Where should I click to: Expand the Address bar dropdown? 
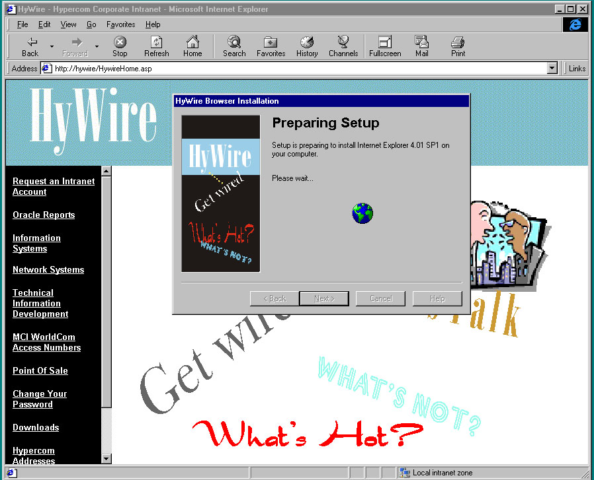[552, 68]
